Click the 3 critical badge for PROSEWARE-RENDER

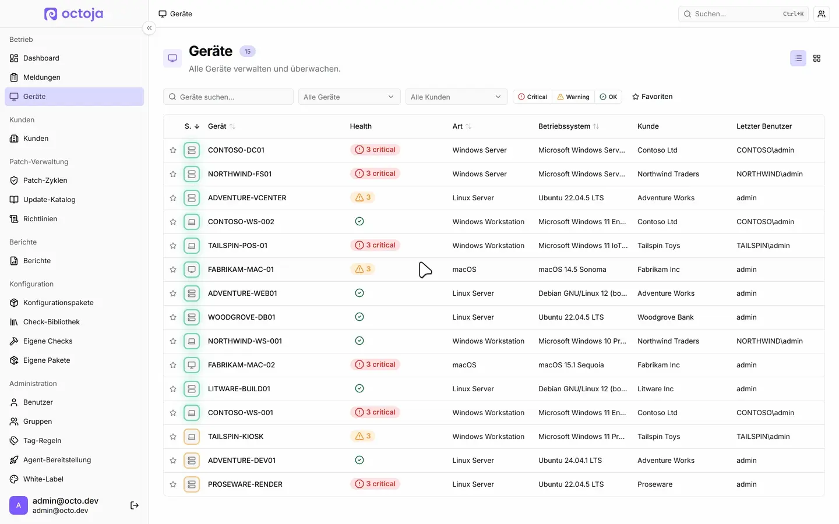[375, 484]
